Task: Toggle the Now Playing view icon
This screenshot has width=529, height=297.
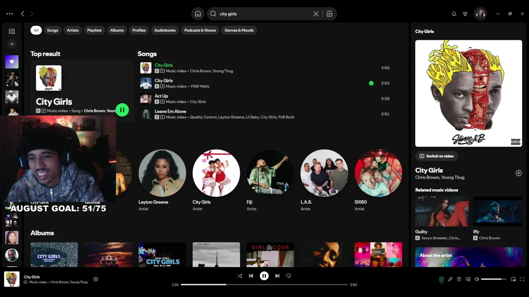Action: 441,279
